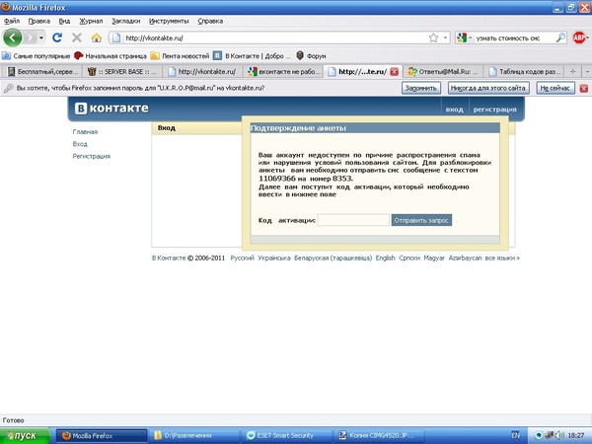Open the 'пуск' Start button
Screen dimensions: 592x444
tap(25, 436)
